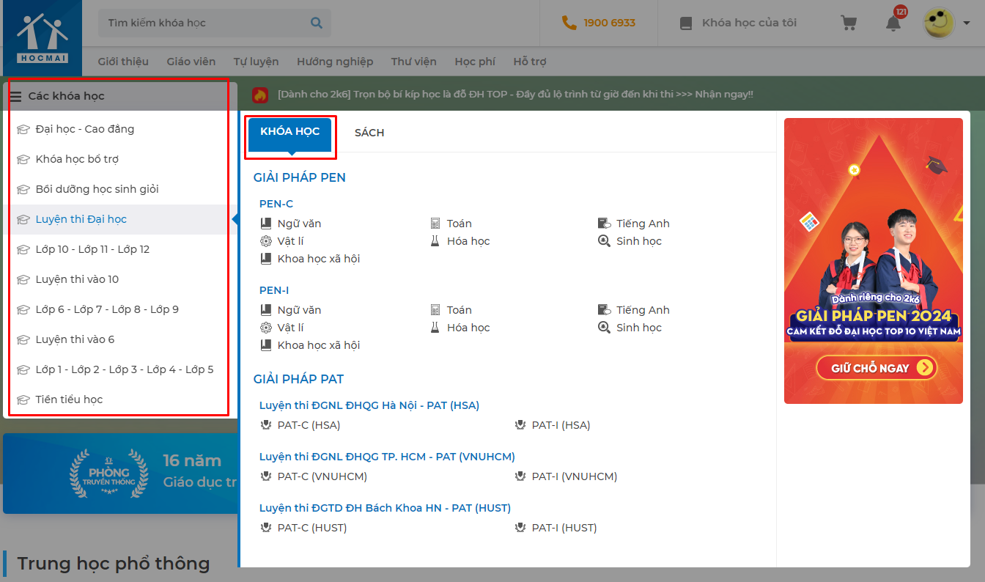The image size is (985, 582).
Task: Click the 1900 6933 hotline link
Action: pos(610,23)
